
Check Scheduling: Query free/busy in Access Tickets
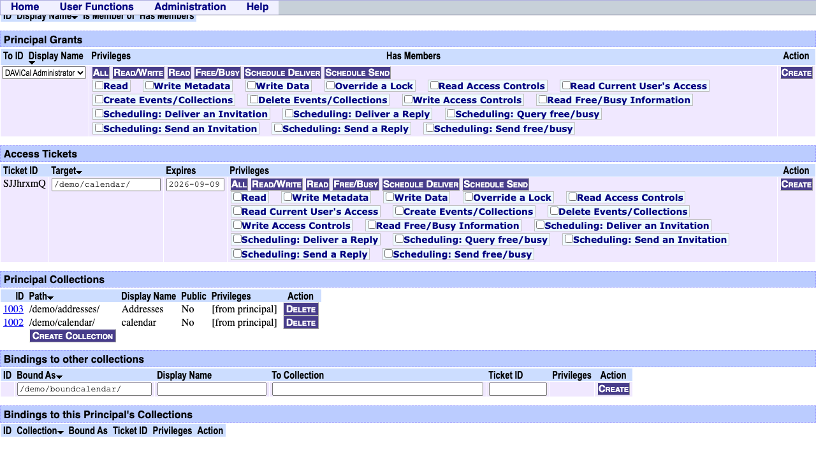coord(399,238)
